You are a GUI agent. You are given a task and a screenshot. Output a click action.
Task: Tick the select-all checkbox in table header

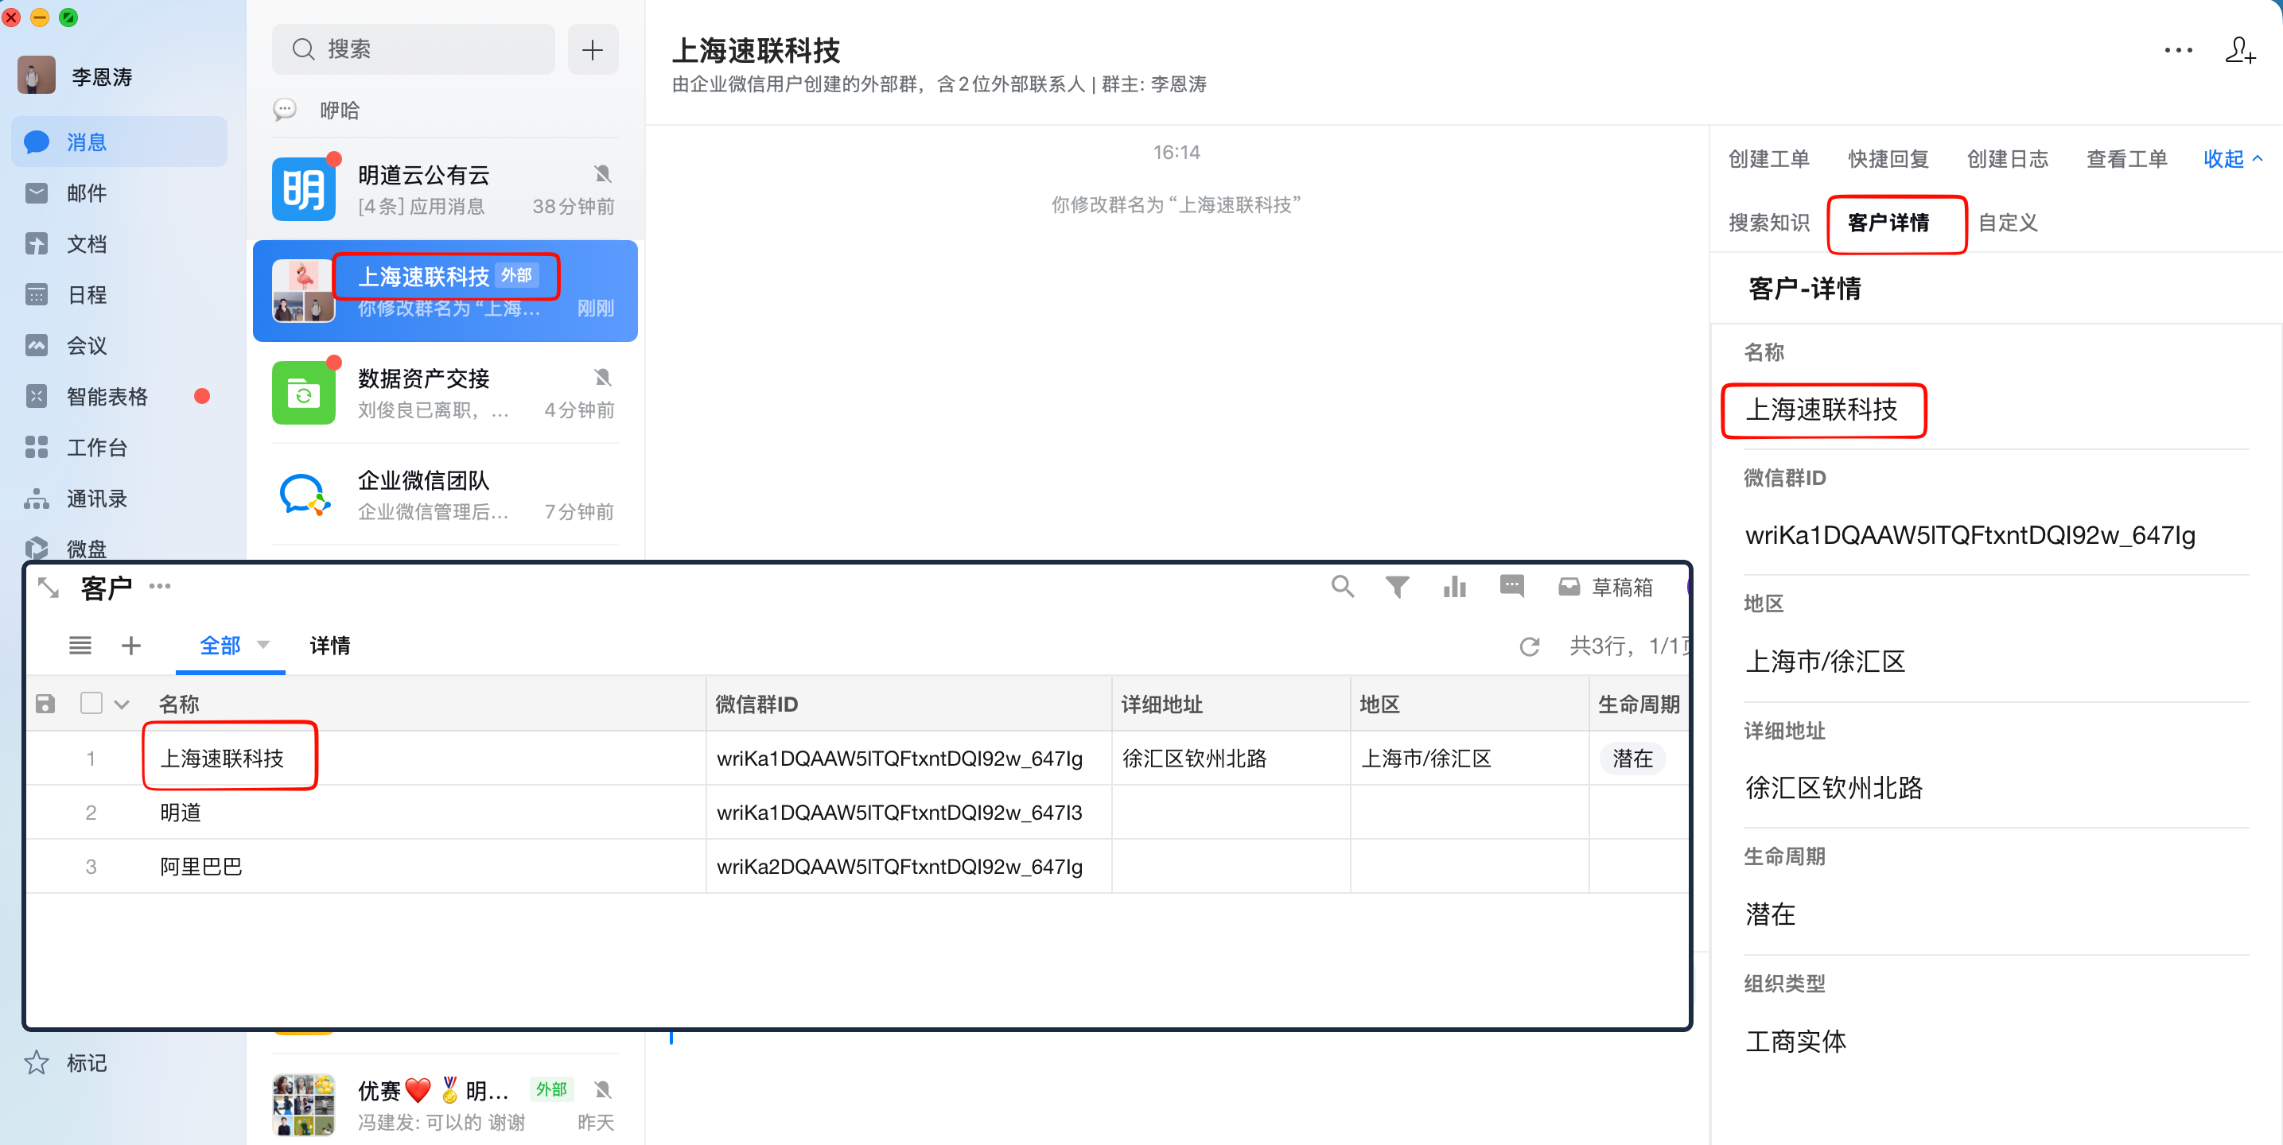91,703
